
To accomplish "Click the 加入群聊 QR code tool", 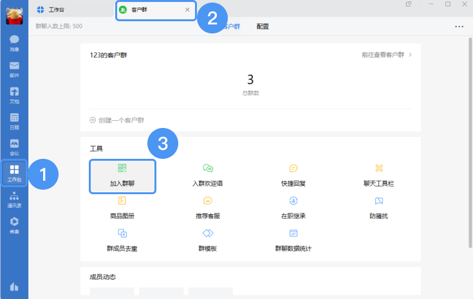I will (x=122, y=175).
